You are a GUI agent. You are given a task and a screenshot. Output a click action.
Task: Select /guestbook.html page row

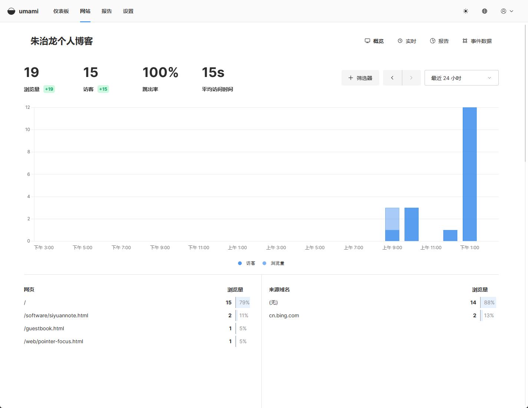[x=137, y=328]
